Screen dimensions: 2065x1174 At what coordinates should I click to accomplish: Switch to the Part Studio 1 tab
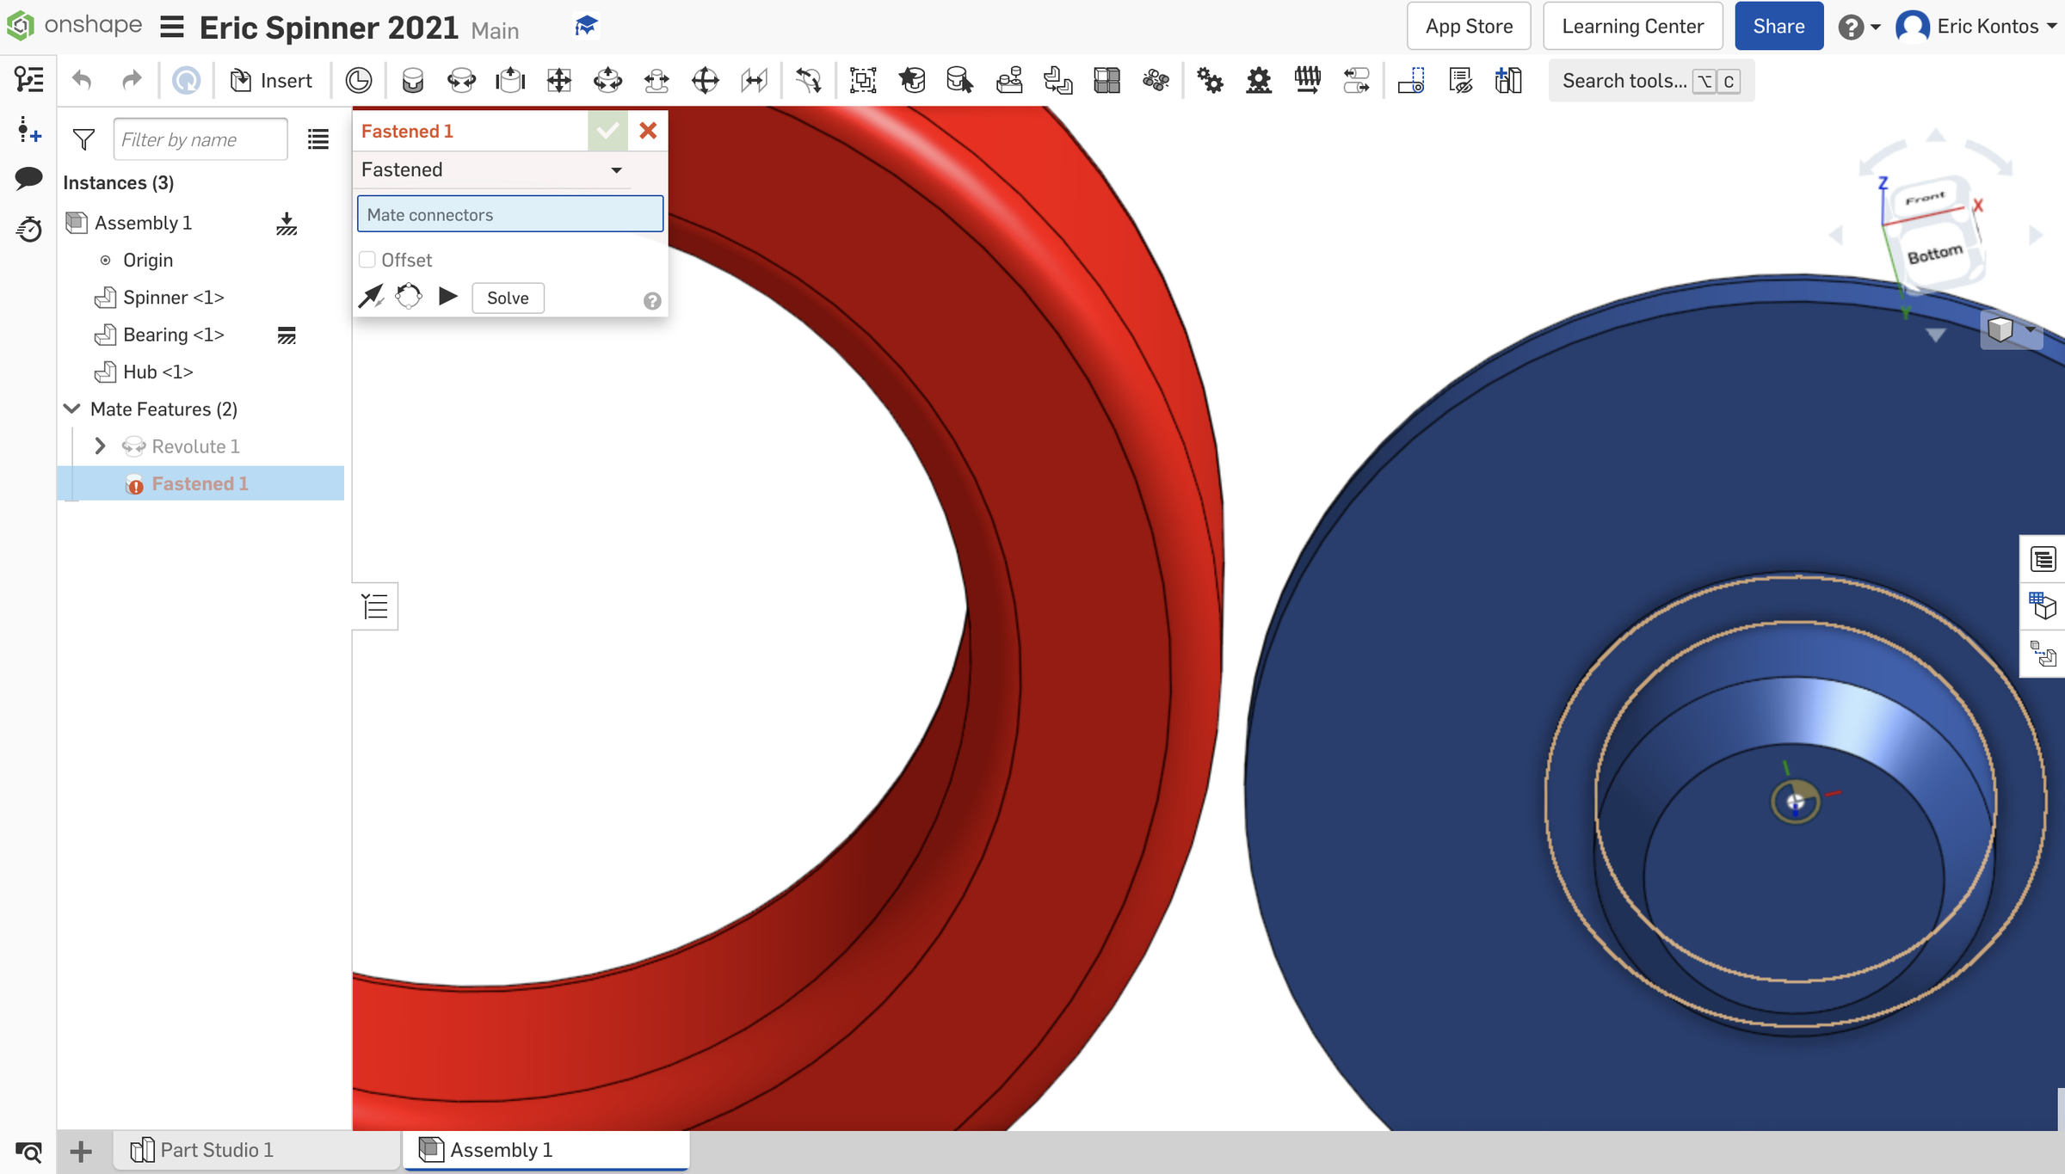coord(215,1150)
